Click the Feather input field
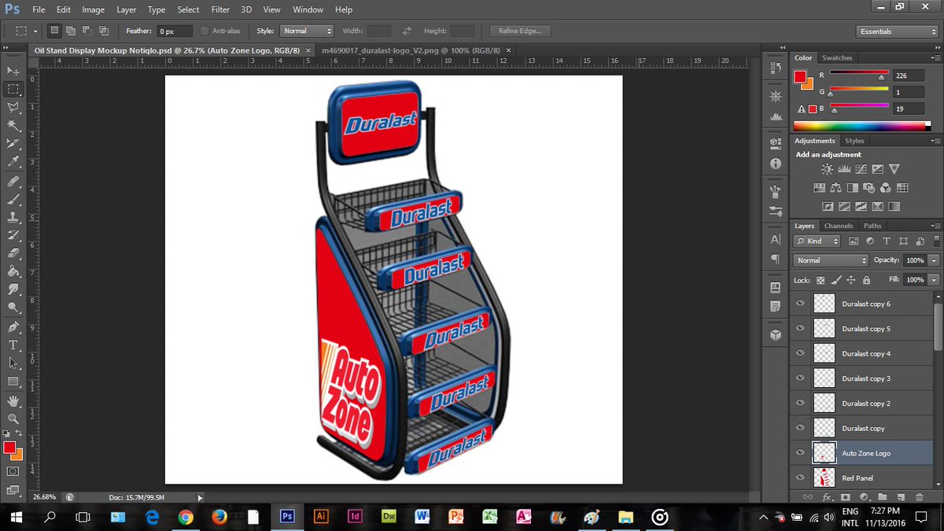The image size is (944, 531). point(174,31)
